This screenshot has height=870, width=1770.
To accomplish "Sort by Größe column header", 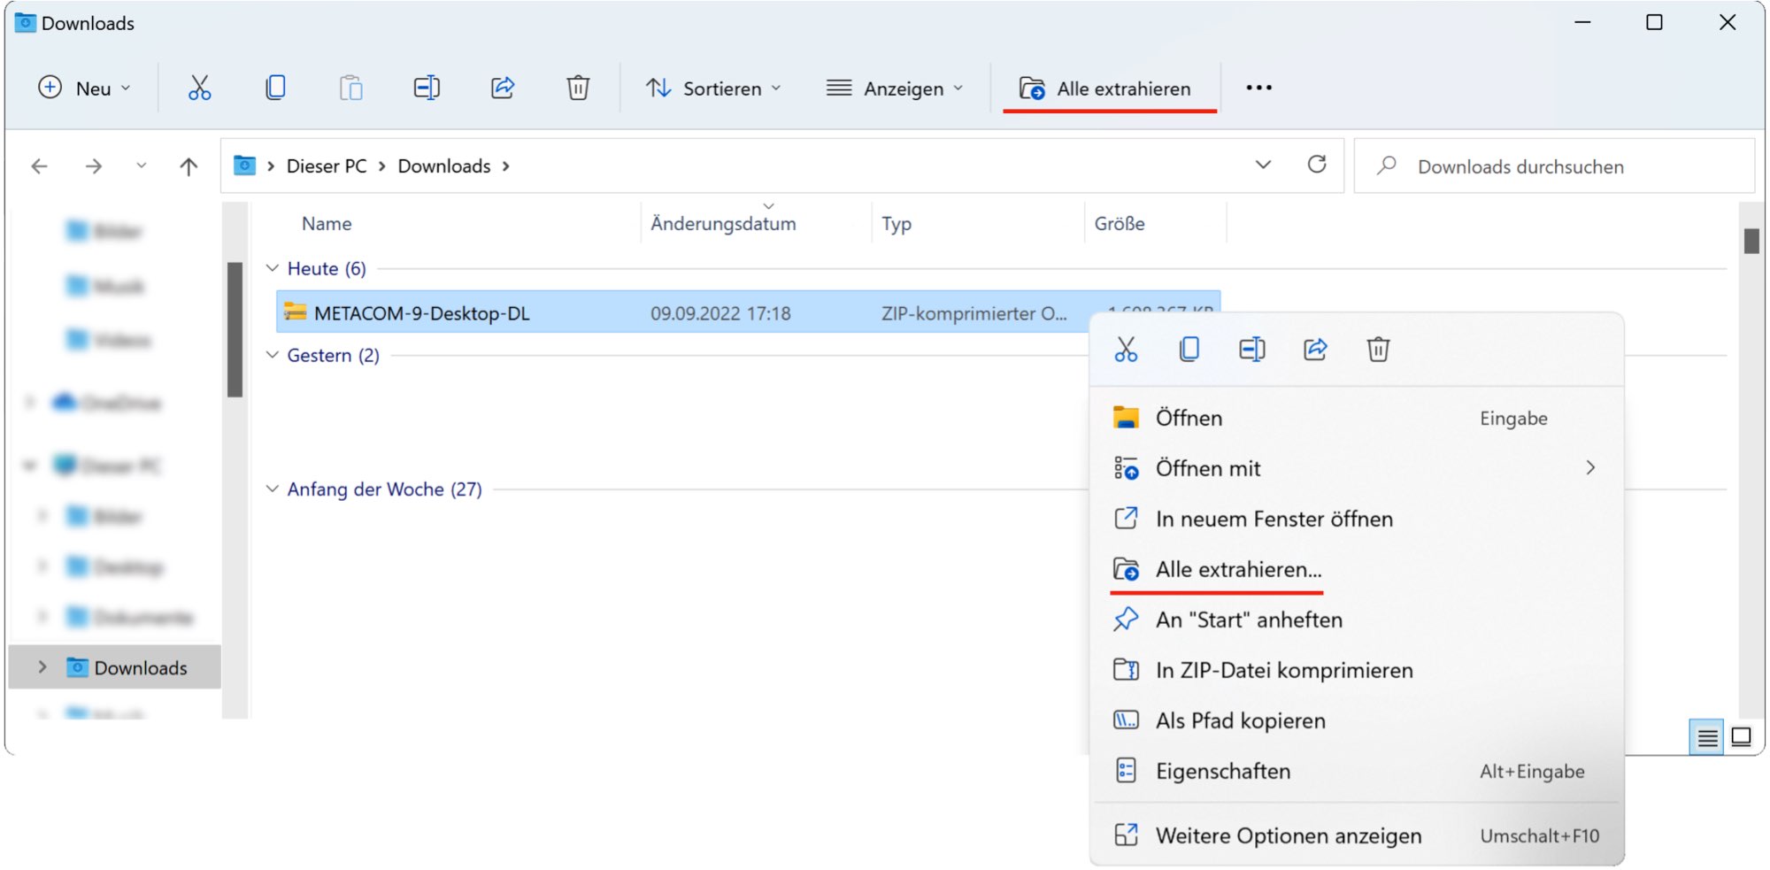I will [1119, 224].
